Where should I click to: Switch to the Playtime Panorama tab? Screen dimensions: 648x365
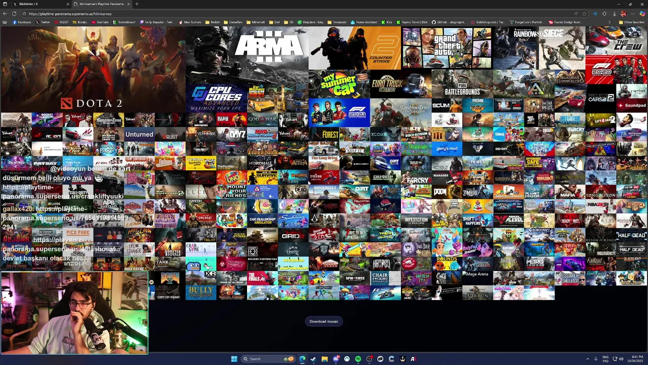coord(101,4)
